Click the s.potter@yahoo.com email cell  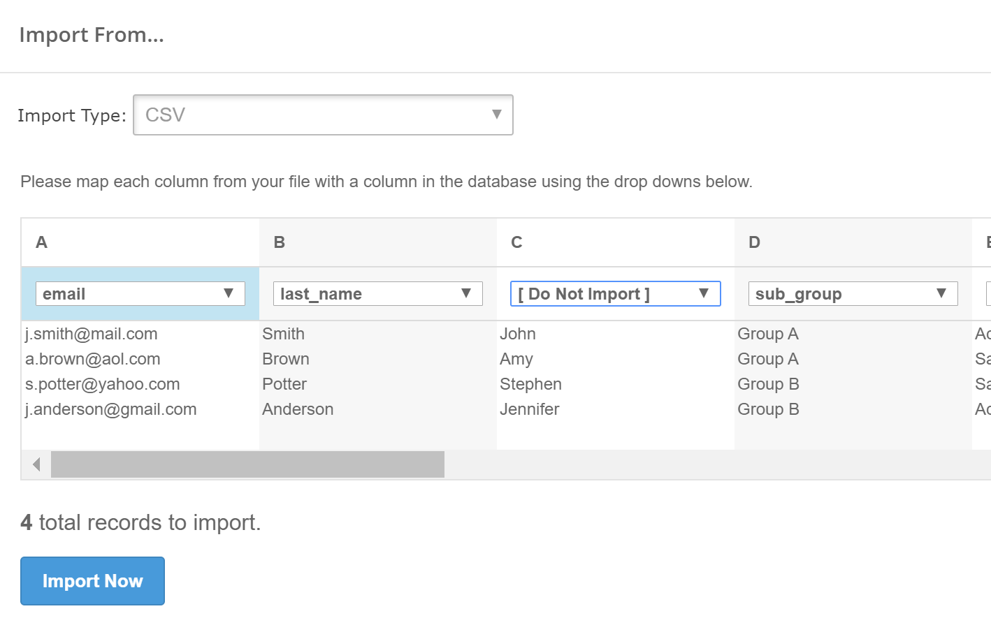tap(103, 384)
